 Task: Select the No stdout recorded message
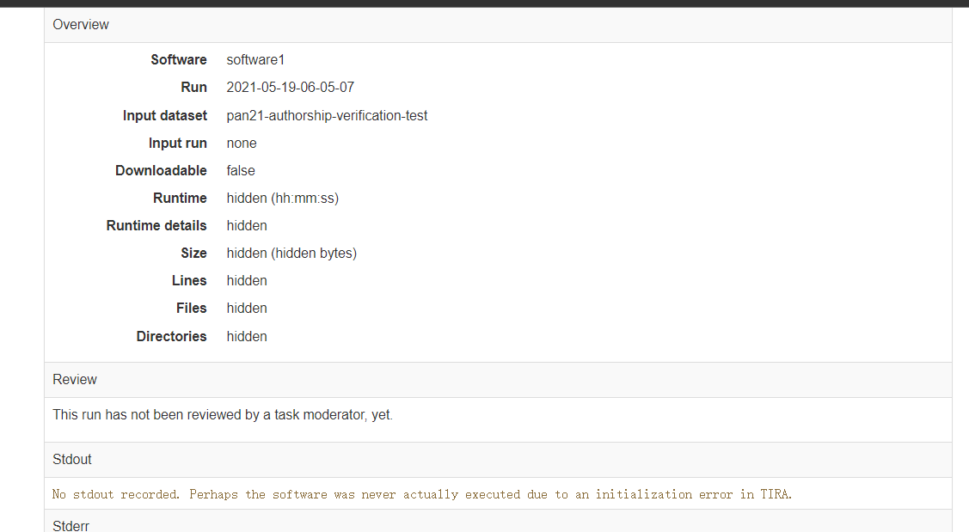[x=422, y=494]
